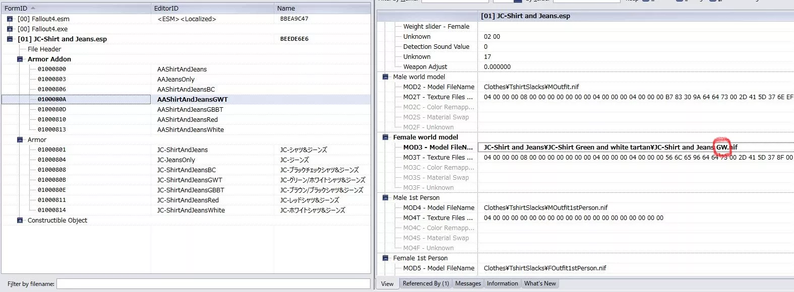
Task: Select record 0100080D AAShirtAndJeansGBBT
Action: pos(186,109)
